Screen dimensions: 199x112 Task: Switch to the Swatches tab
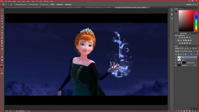pyautogui.click(x=181, y=9)
